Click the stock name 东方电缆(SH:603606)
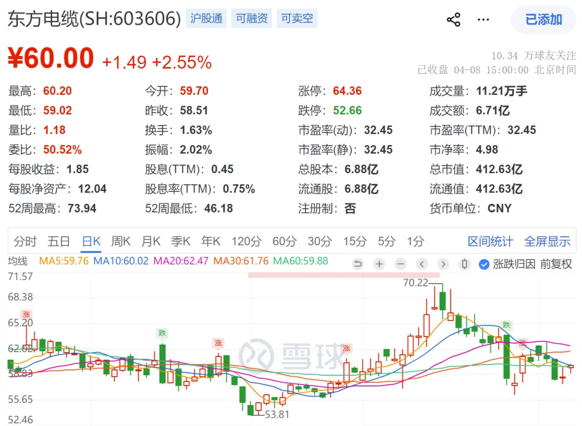The height and width of the screenshot is (426, 582). click(x=94, y=18)
